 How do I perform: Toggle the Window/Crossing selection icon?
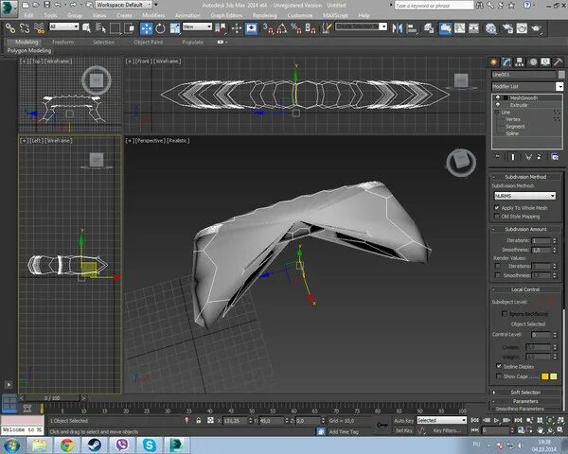point(130,28)
